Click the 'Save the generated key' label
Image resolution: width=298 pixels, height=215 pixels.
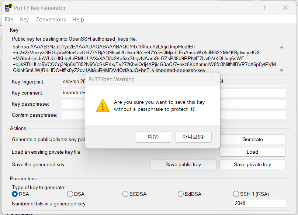pos(38,164)
